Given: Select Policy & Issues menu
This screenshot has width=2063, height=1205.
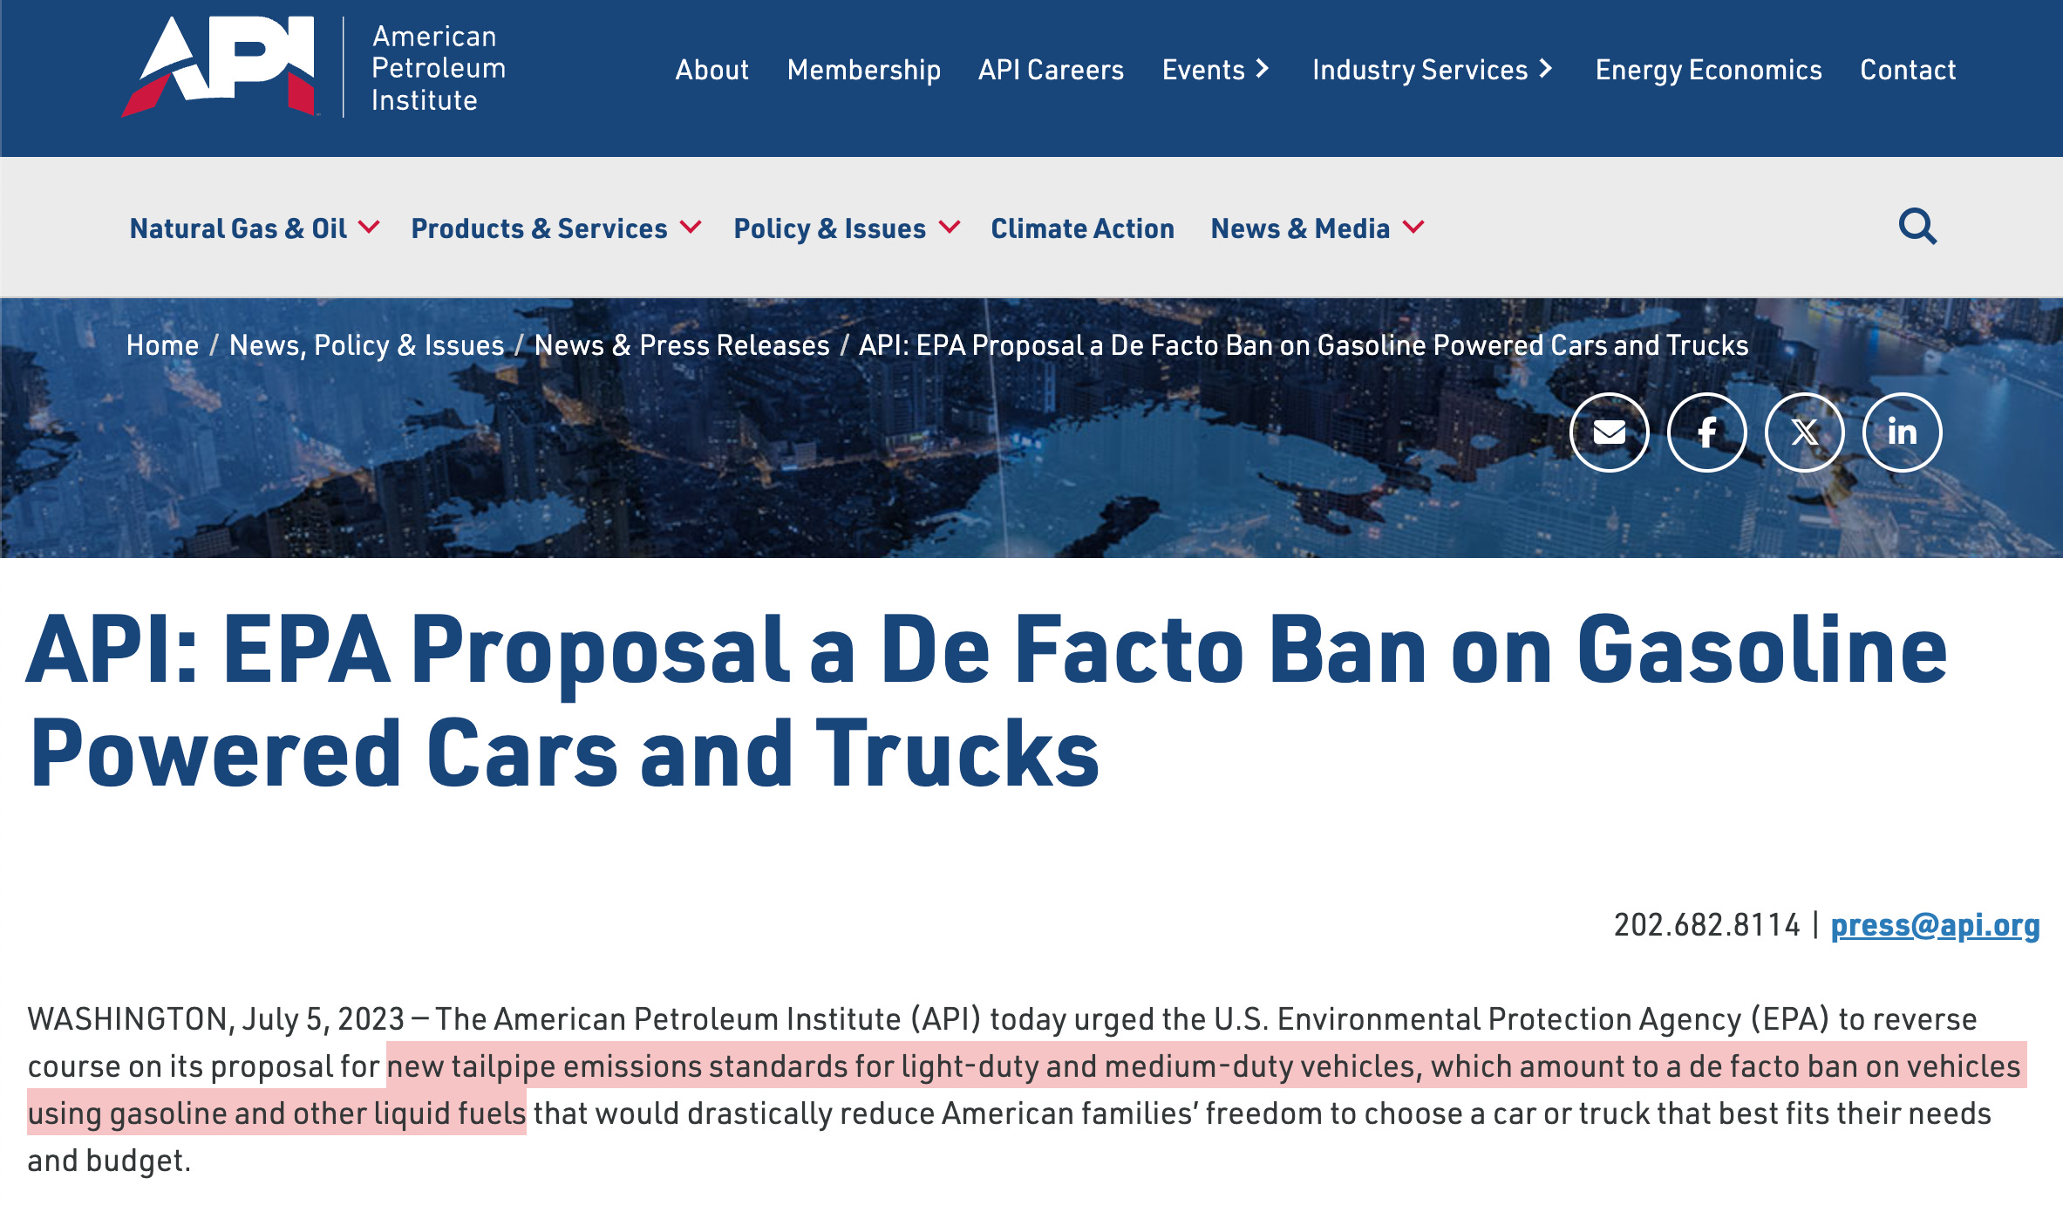Looking at the screenshot, I should pos(829,228).
